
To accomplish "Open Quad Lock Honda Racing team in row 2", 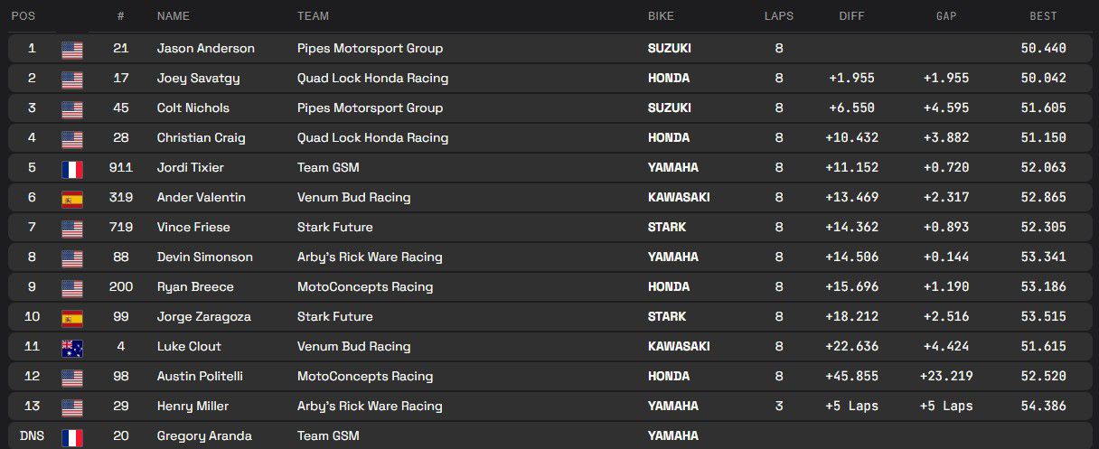I will tap(372, 79).
